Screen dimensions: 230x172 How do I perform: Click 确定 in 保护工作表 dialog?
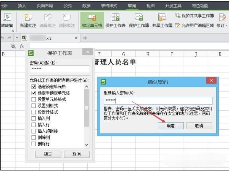click(48, 154)
